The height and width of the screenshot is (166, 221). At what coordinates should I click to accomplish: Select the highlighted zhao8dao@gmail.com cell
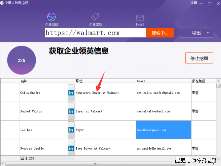point(163,130)
